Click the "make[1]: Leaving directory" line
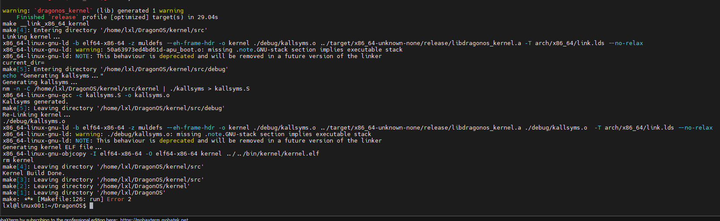The height and width of the screenshot is (221, 720). click(84, 193)
